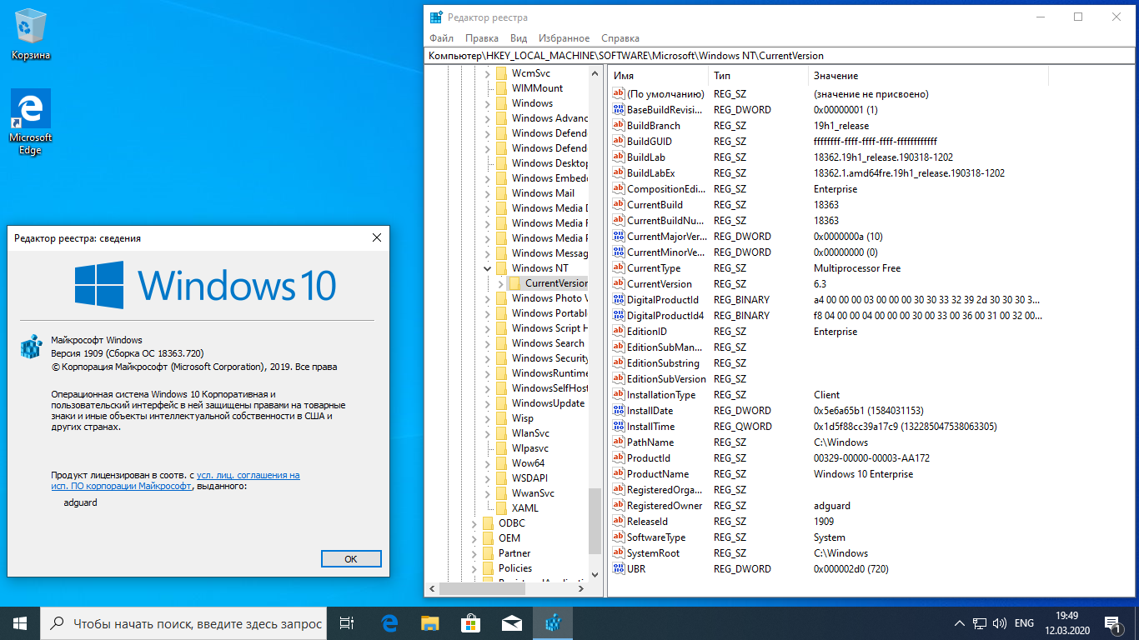Select InstallTime QWORD value icon
This screenshot has height=640, width=1139.
pos(619,427)
